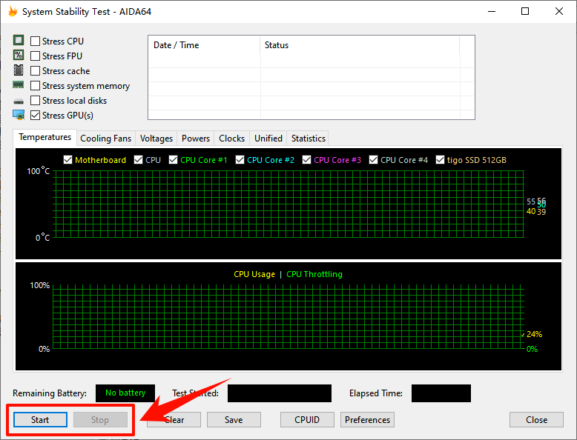Click the Clear button
This screenshot has width=577, height=440.
[174, 420]
